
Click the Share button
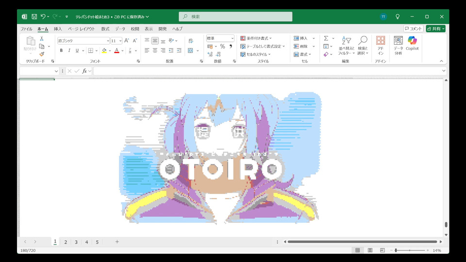pyautogui.click(x=436, y=29)
